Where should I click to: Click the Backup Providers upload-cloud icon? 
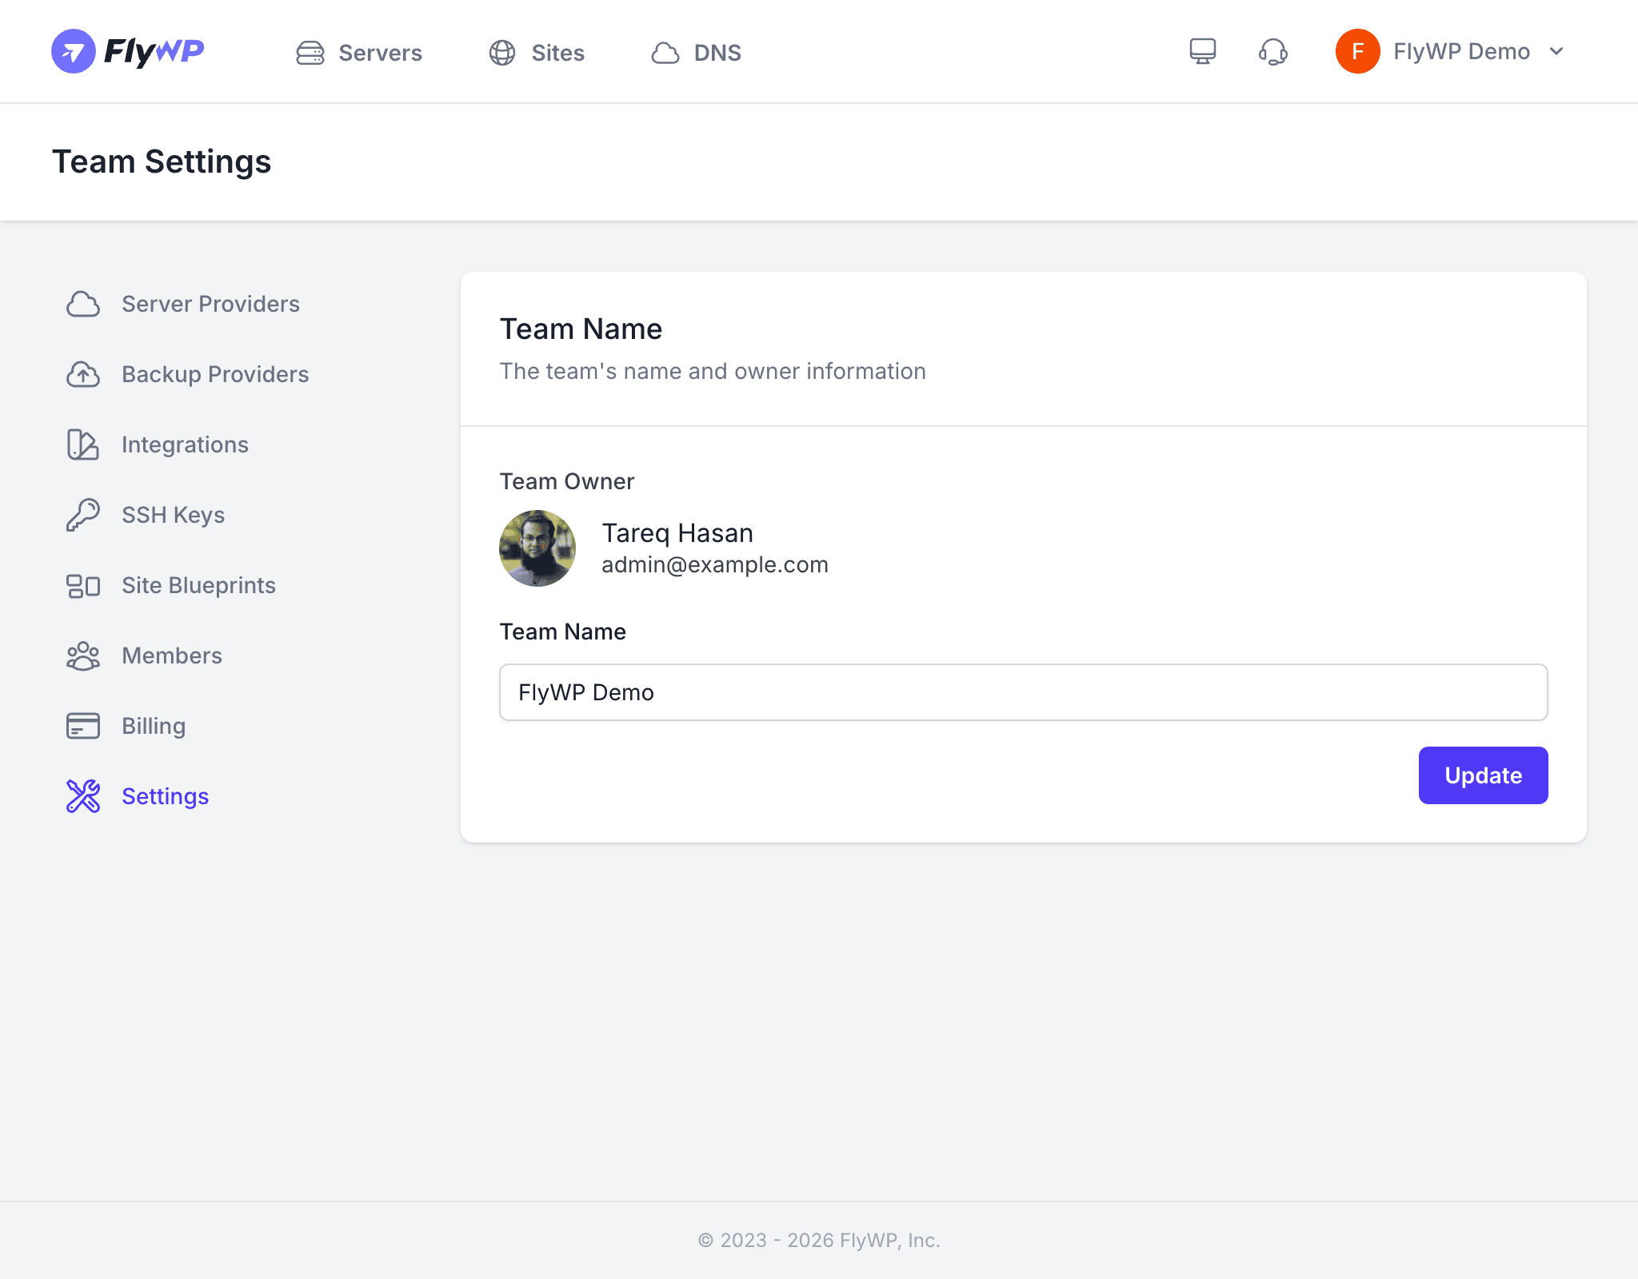pyautogui.click(x=83, y=374)
